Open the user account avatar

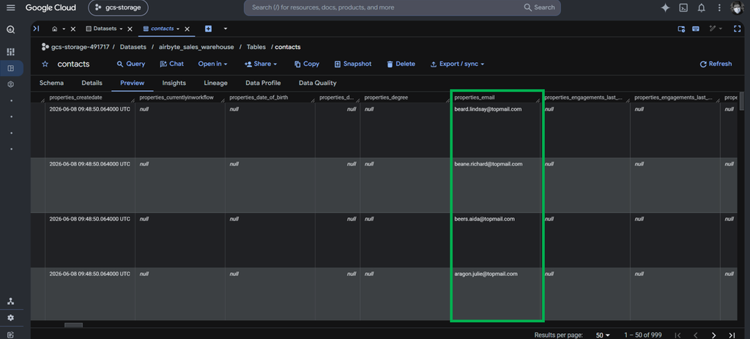737,7
